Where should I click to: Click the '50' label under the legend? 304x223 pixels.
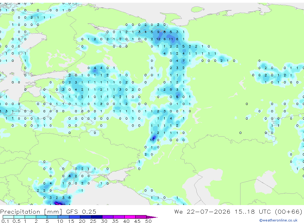[x=148, y=221]
